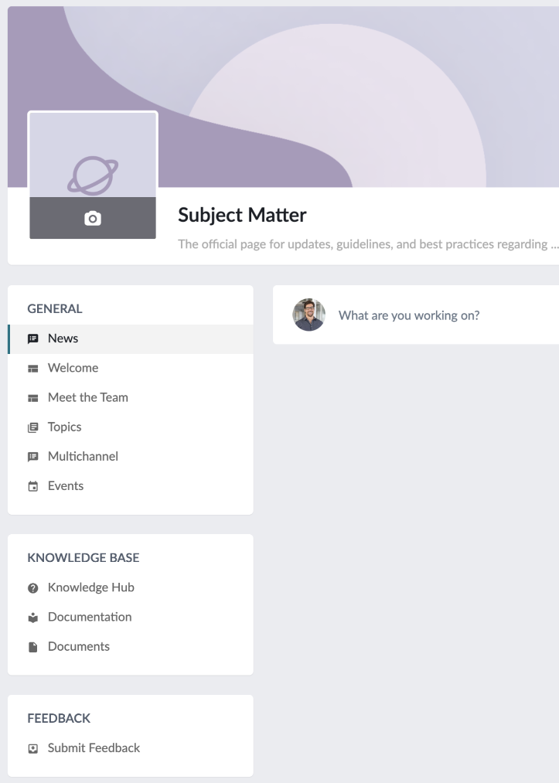
Task: Click the News chat icon in sidebar
Action: click(x=33, y=339)
